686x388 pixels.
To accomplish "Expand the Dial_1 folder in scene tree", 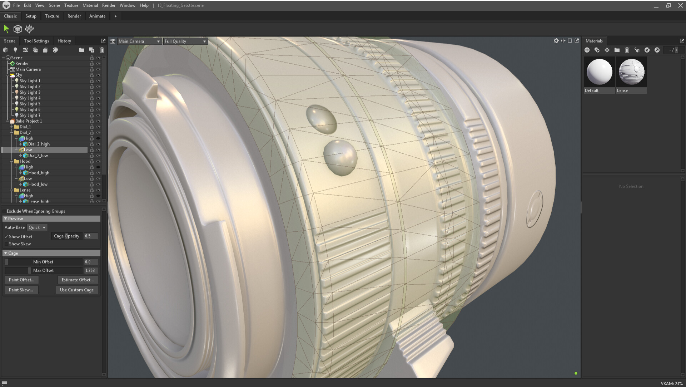I will pos(12,127).
